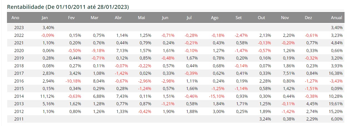Click the 11,12% January 2014 cell
349x126 pixels.
tap(48, 96)
